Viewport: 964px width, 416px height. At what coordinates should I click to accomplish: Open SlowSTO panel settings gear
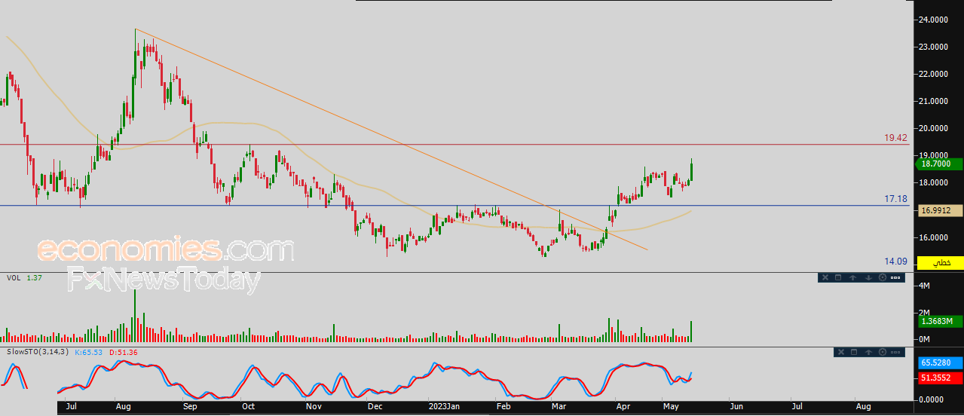[x=882, y=352]
